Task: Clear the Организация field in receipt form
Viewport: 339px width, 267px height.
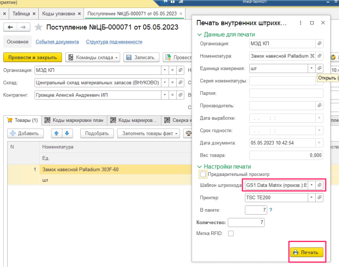Action: click(172, 70)
